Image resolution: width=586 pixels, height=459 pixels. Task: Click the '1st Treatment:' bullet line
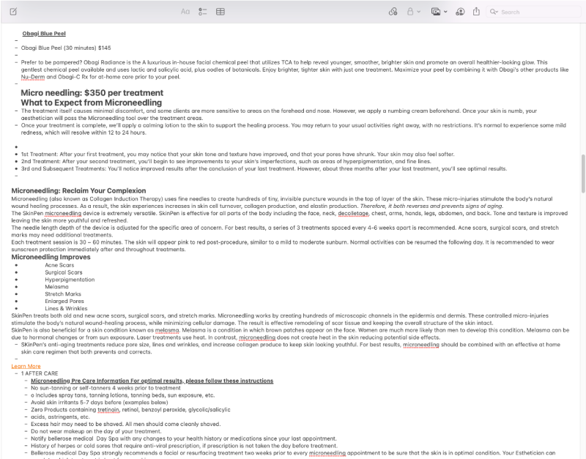coord(237,154)
